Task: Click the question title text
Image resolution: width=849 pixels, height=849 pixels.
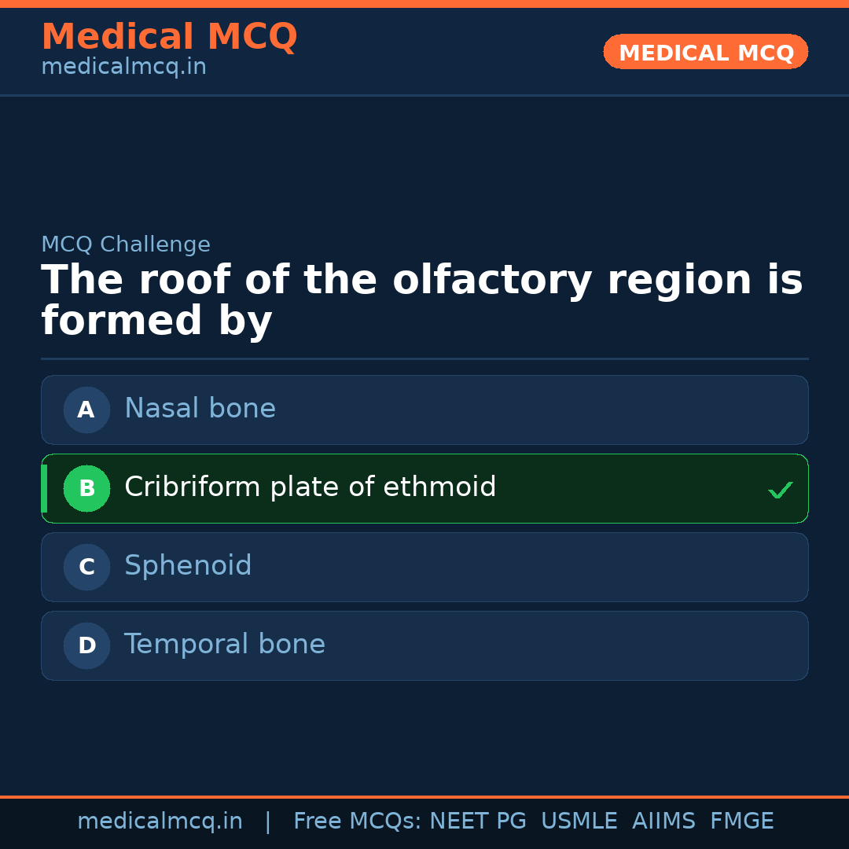Action: tap(422, 299)
